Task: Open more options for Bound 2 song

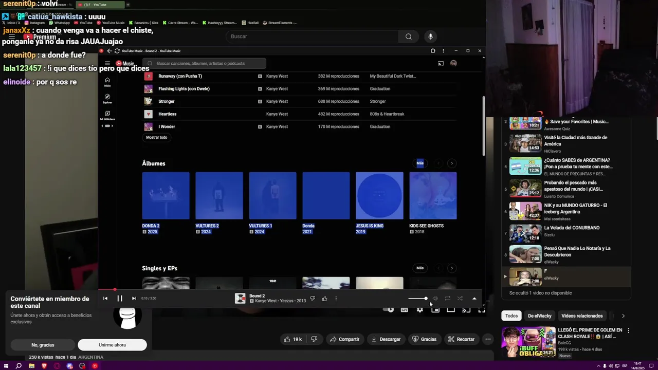Action: 336,299
